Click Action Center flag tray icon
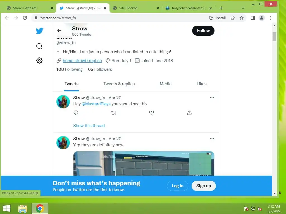This screenshot has height=214, width=286. coord(246,209)
